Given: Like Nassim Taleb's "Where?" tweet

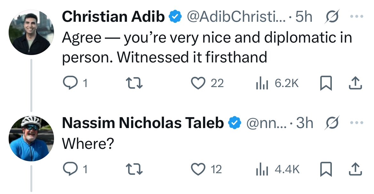Looking at the screenshot, I should [x=198, y=169].
